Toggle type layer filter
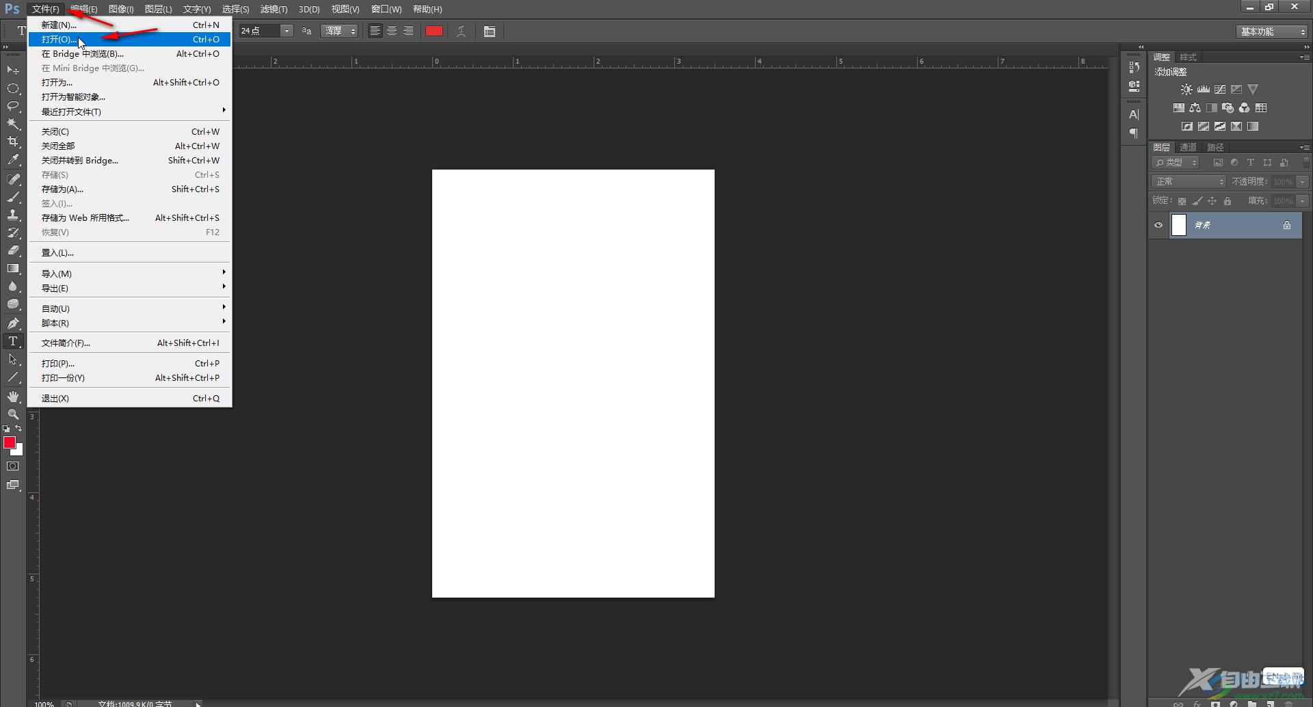Image resolution: width=1313 pixels, height=707 pixels. point(1251,163)
